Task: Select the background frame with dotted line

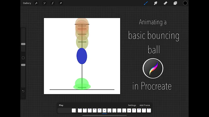Action: [74, 111]
